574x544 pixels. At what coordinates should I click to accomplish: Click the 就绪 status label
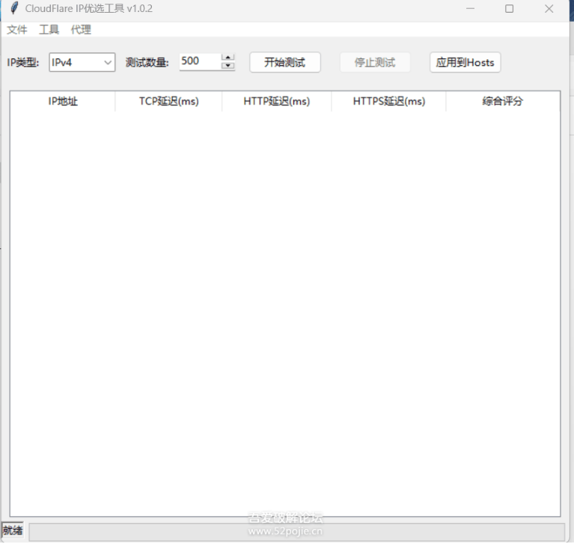[13, 531]
